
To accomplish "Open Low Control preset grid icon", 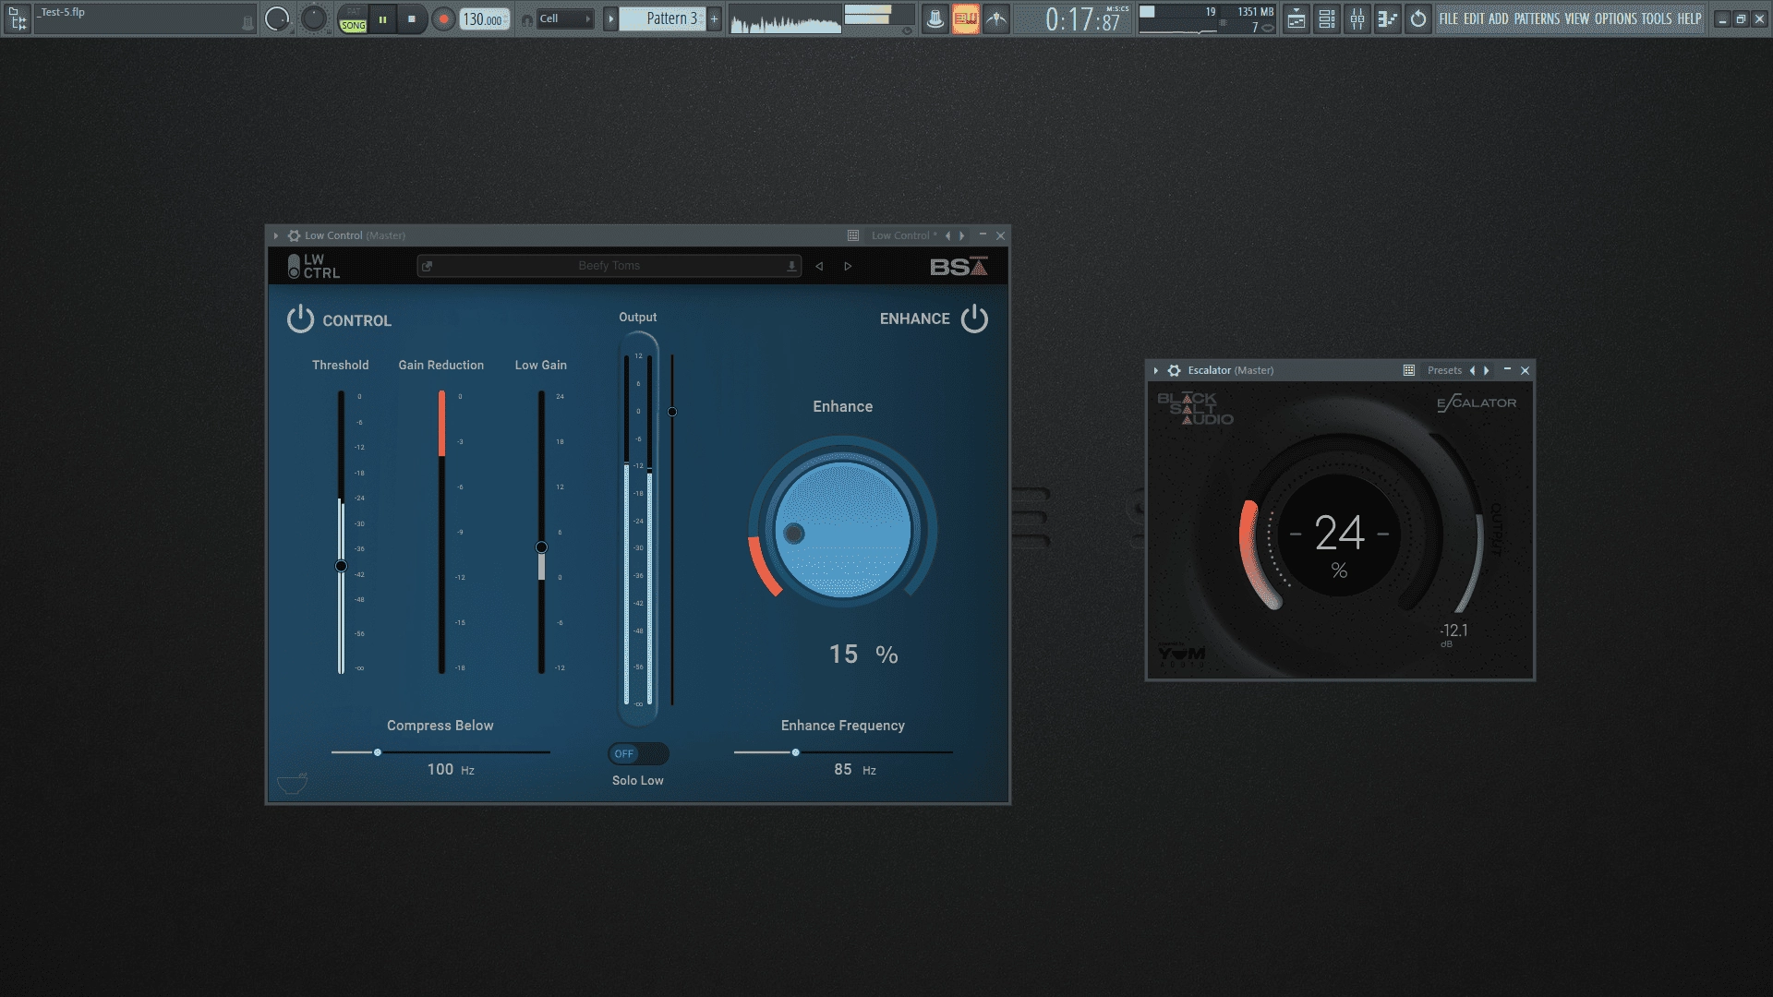I will (x=853, y=236).
